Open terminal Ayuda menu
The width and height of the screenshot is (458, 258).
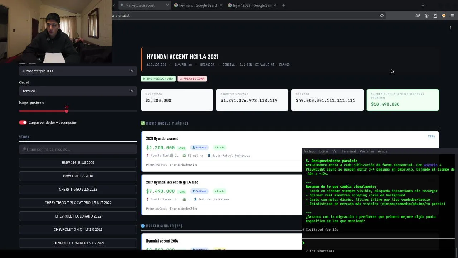[x=383, y=151]
